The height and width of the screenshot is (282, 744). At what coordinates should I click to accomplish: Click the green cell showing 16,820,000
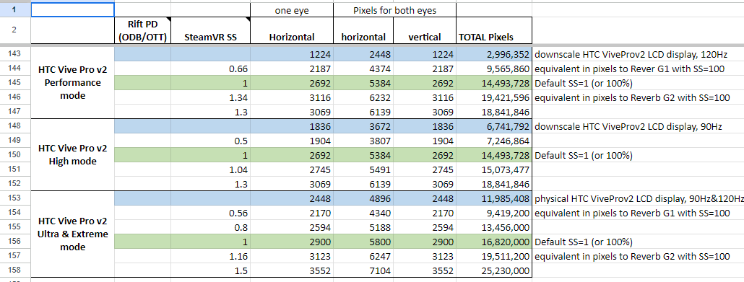[494, 242]
